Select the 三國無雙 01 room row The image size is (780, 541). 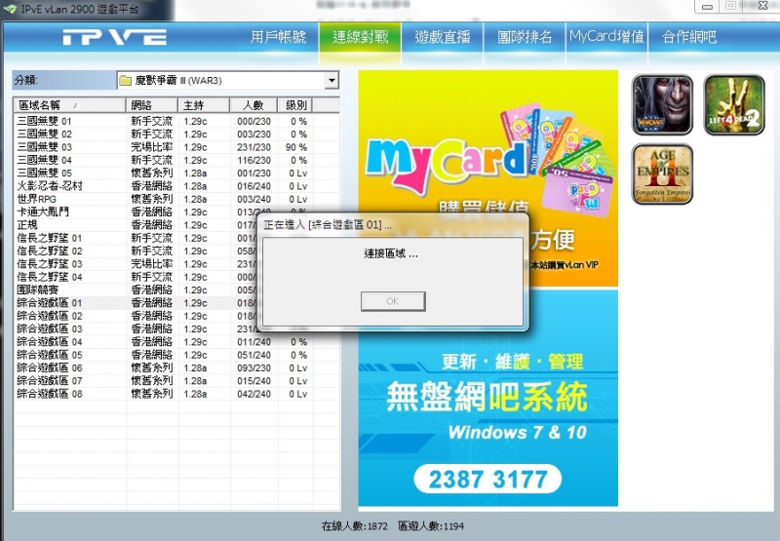tap(176, 121)
